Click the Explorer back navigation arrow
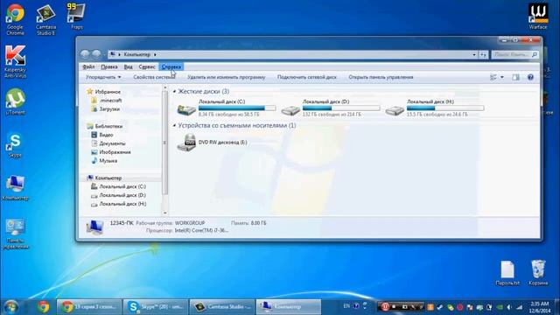 [85, 54]
